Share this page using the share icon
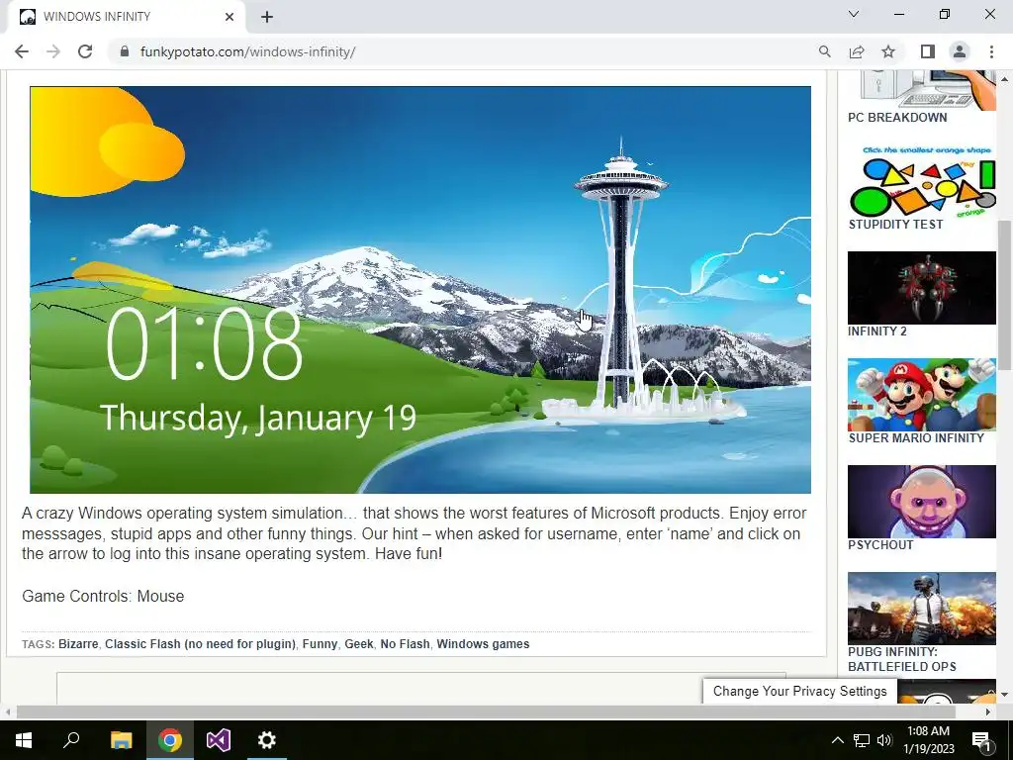Image resolution: width=1013 pixels, height=760 pixels. click(857, 51)
